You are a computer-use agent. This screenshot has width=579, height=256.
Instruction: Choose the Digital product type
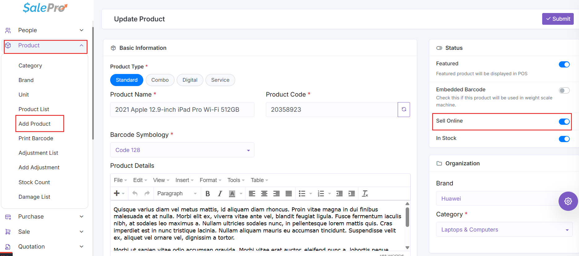click(x=190, y=80)
